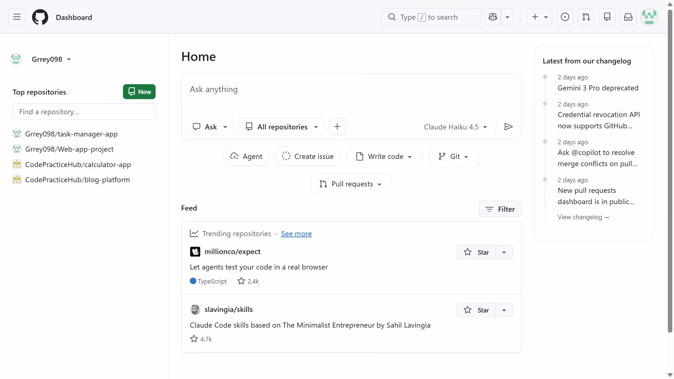
Task: Click the 2.4k stargazers count
Action: [248, 281]
